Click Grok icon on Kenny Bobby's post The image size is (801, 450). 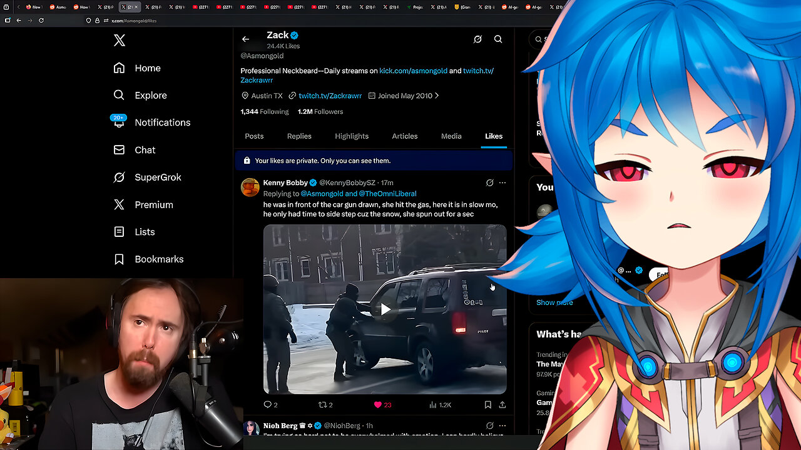pos(489,183)
